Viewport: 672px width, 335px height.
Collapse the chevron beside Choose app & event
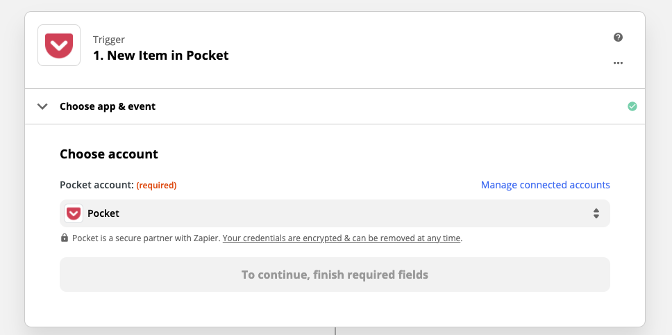coord(42,106)
